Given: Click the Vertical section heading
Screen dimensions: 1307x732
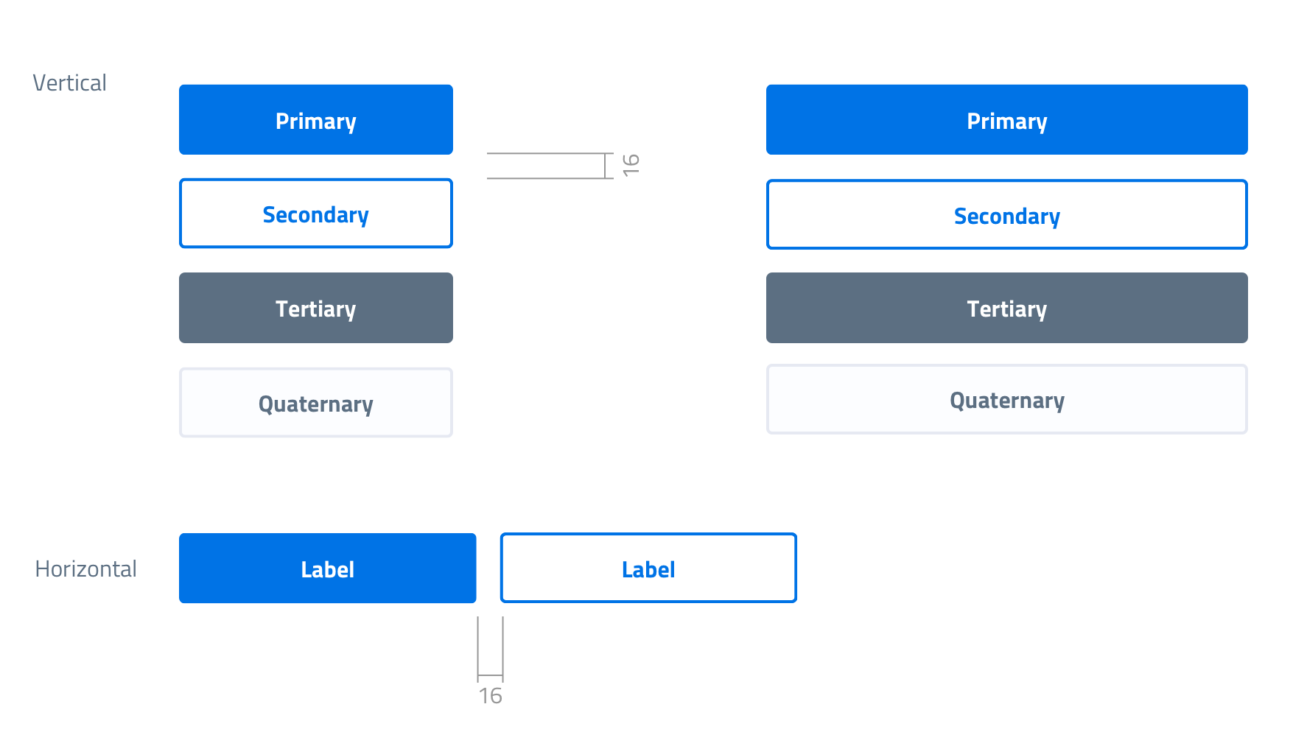Looking at the screenshot, I should [69, 83].
